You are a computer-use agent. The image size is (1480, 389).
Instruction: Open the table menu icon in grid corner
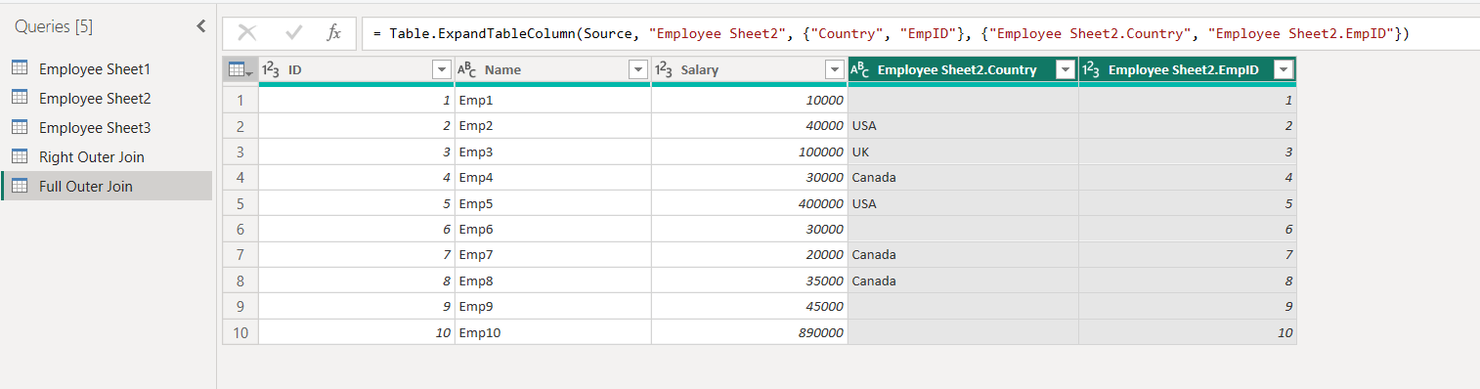pos(239,69)
